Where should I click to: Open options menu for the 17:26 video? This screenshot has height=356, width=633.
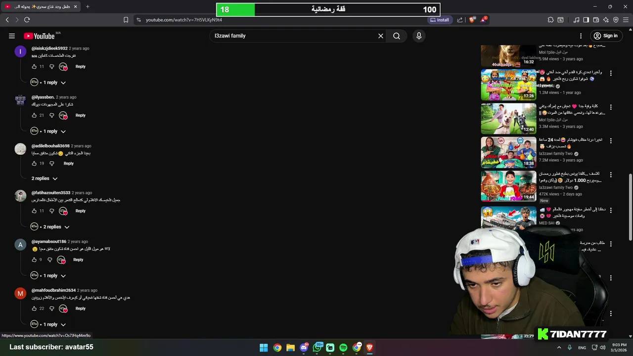coord(611,73)
